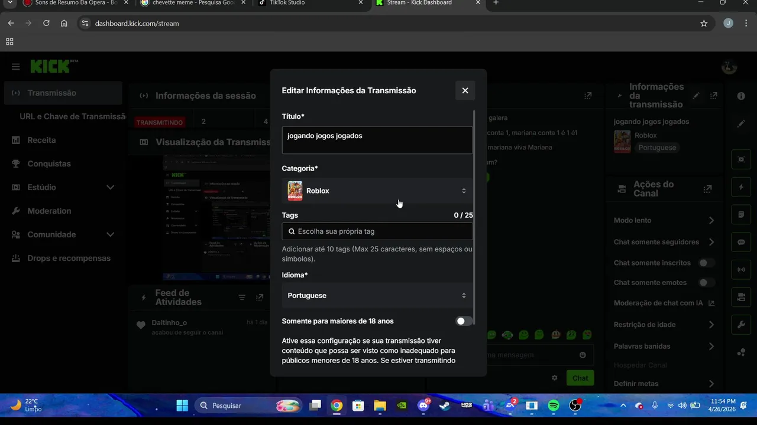The image size is (757, 425).
Task: Click the user avatar in top right
Action: tap(729, 67)
